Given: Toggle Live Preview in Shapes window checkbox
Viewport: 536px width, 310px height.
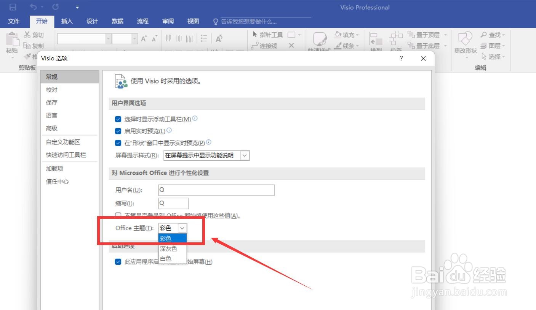Looking at the screenshot, I should click(118, 143).
